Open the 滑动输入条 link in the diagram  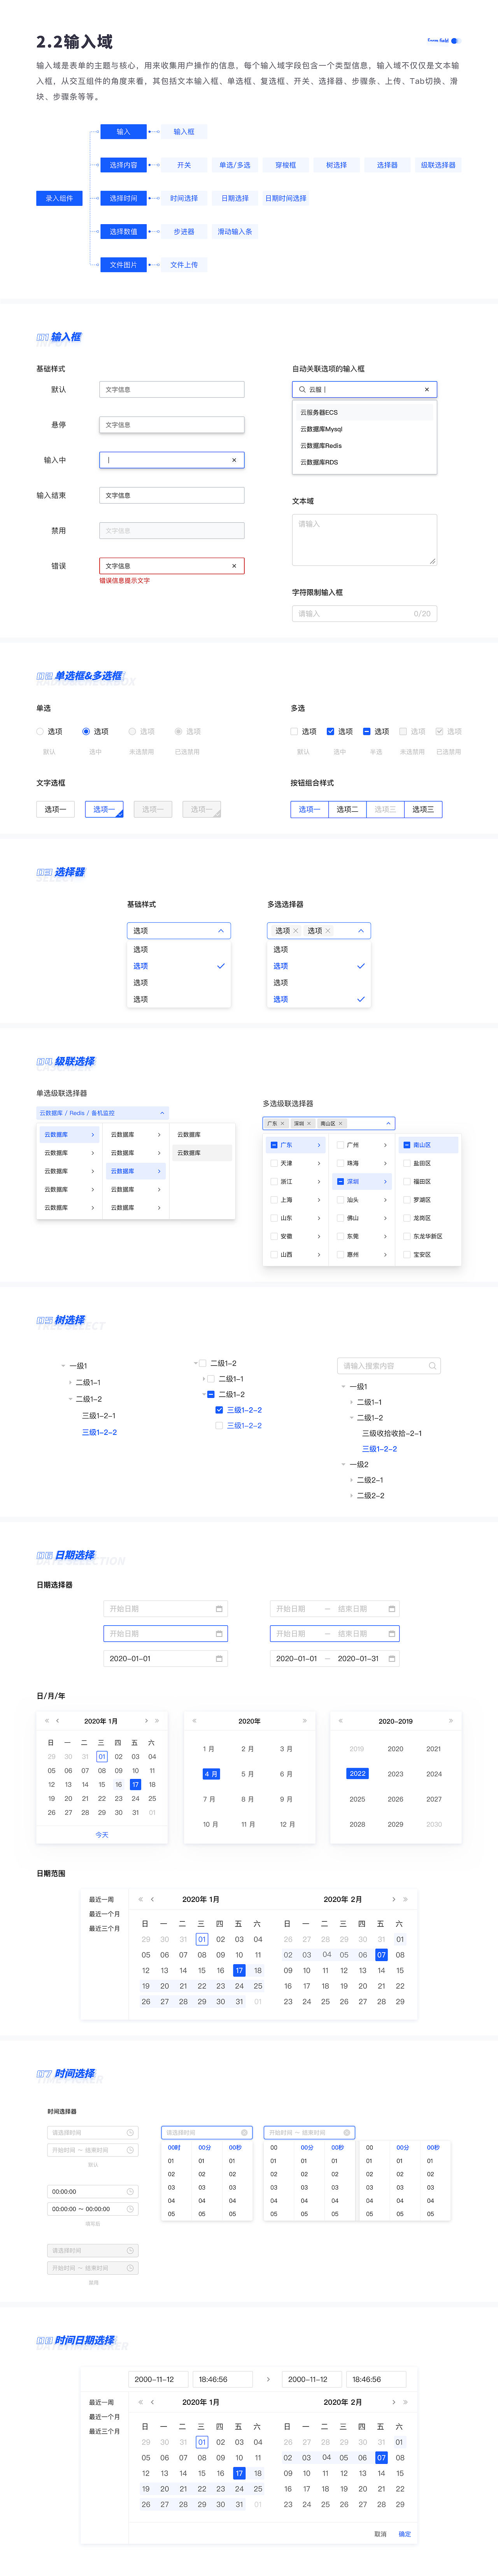click(235, 232)
